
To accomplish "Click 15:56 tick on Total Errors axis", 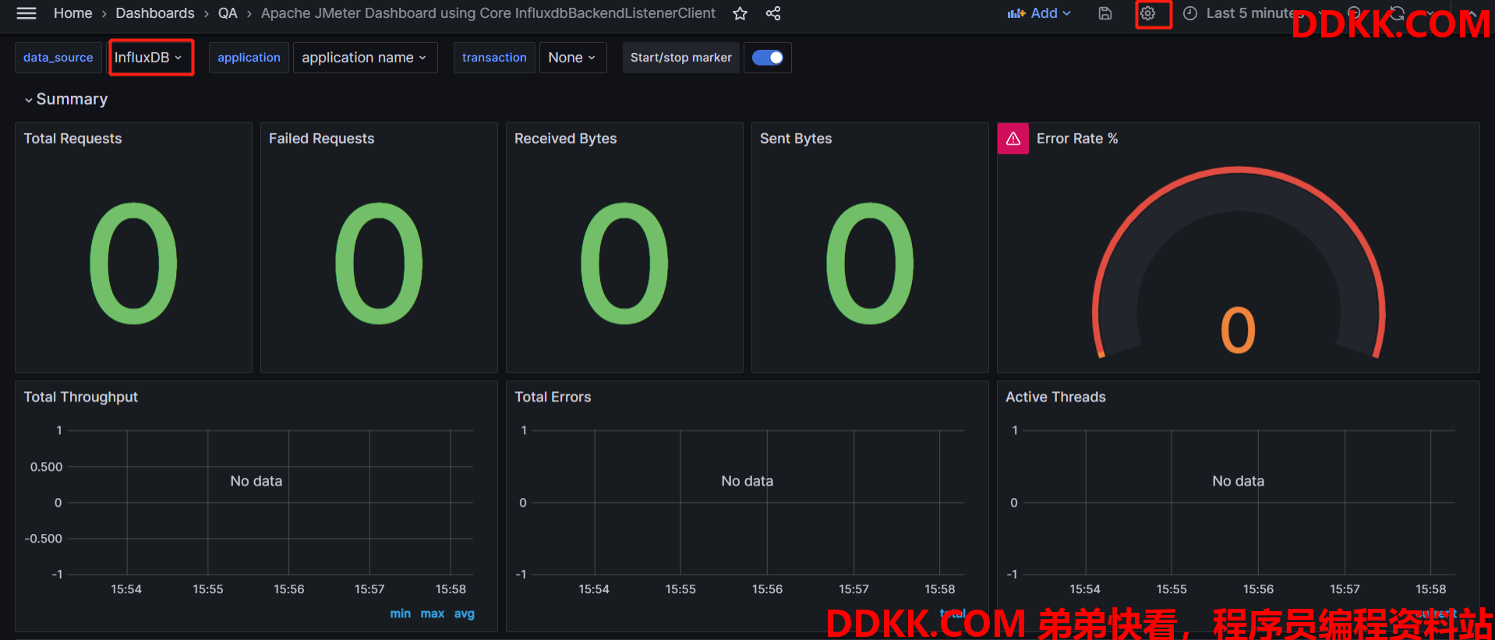I will pos(767,589).
